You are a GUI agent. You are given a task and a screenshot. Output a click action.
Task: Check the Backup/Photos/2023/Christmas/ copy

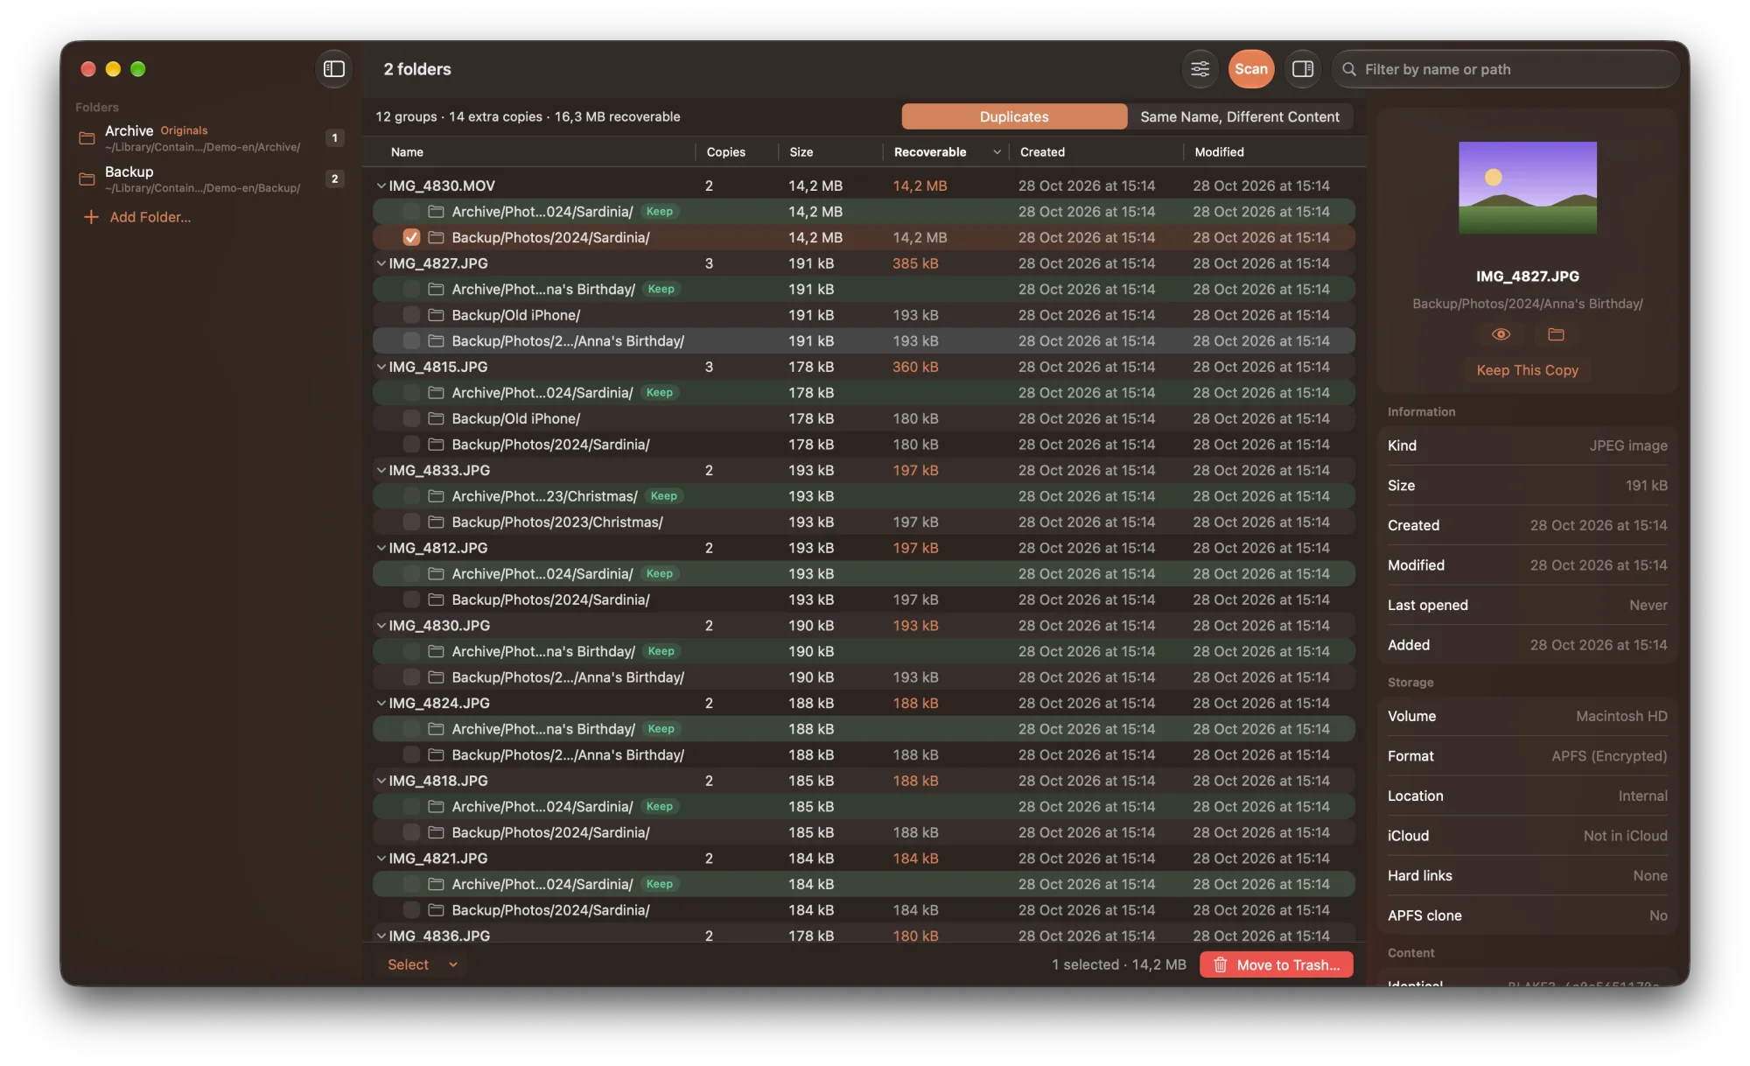411,522
